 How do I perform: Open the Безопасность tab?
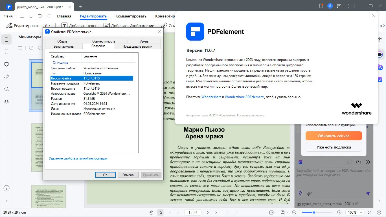pyautogui.click(x=64, y=46)
